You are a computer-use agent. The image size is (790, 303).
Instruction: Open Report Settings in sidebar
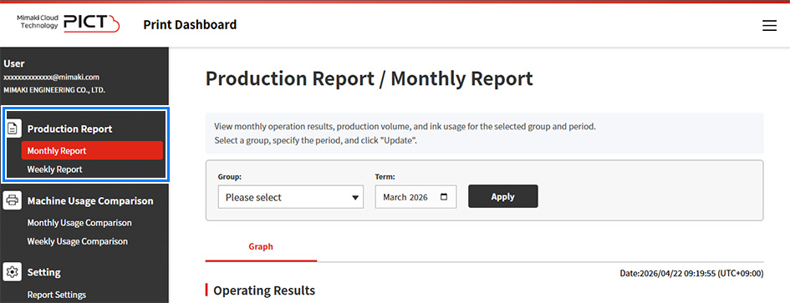57,295
